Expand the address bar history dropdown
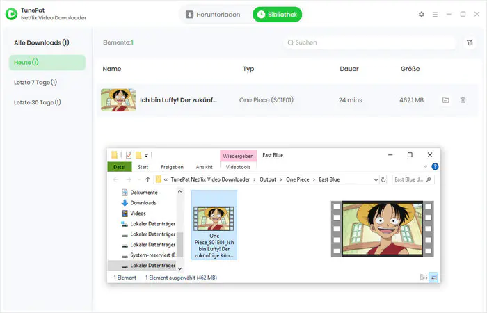 (x=376, y=179)
